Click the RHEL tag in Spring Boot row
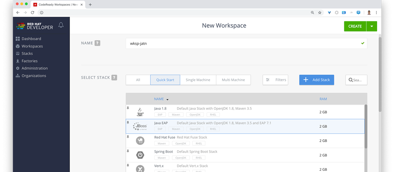This screenshot has height=172, width=394. click(199, 158)
